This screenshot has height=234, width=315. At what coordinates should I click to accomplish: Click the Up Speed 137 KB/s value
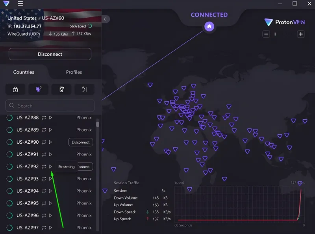161,219
